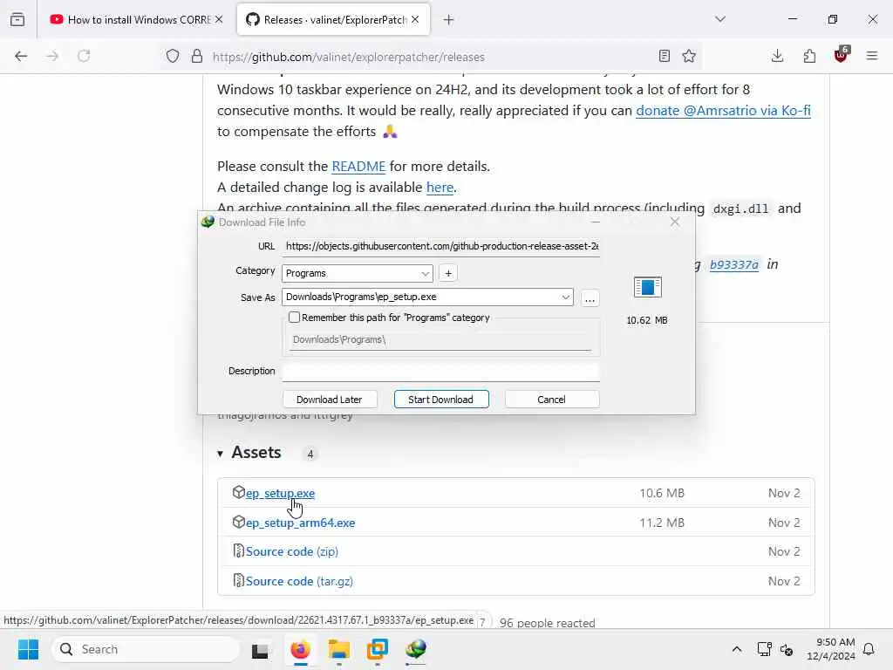Open Task View from the taskbar

260,649
